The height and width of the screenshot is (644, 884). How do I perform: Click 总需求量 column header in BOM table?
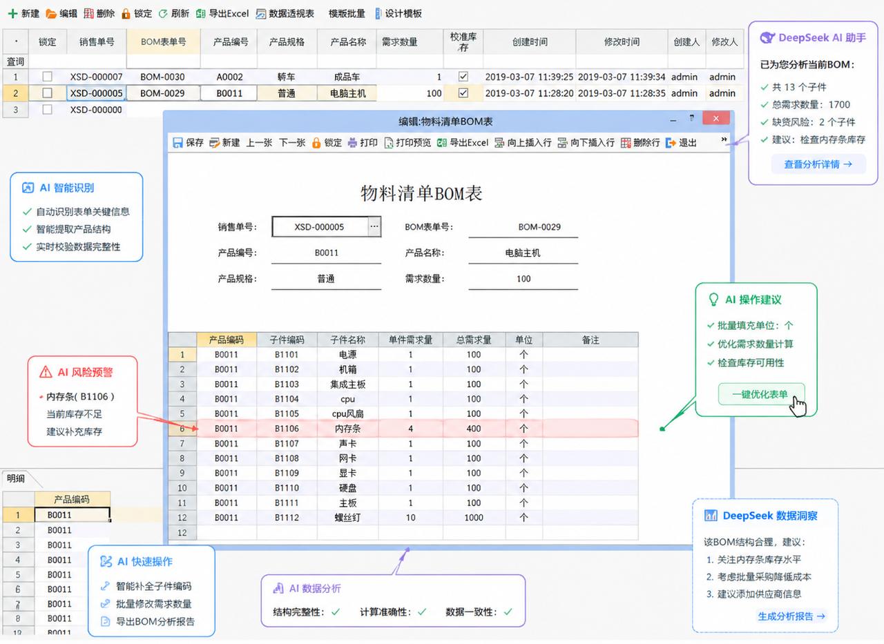[474, 340]
